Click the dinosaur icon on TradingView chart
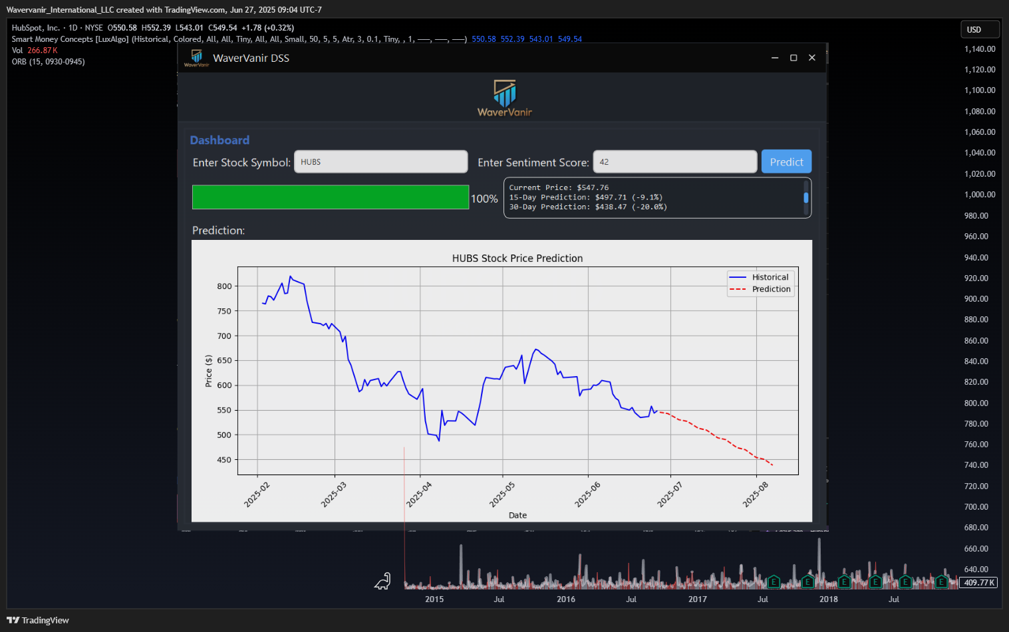Screen dimensions: 1009x632 click(382, 581)
